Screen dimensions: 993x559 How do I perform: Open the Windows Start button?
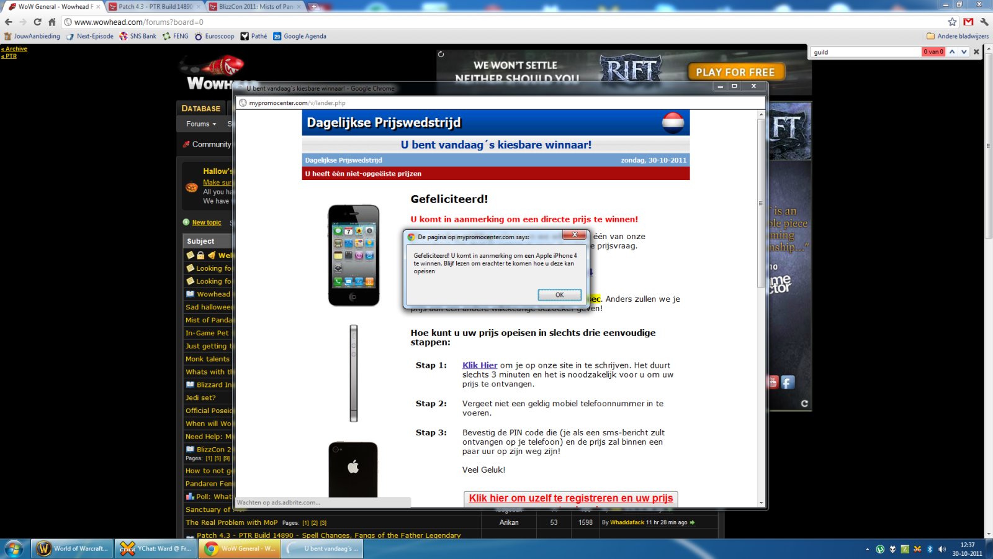(x=14, y=548)
